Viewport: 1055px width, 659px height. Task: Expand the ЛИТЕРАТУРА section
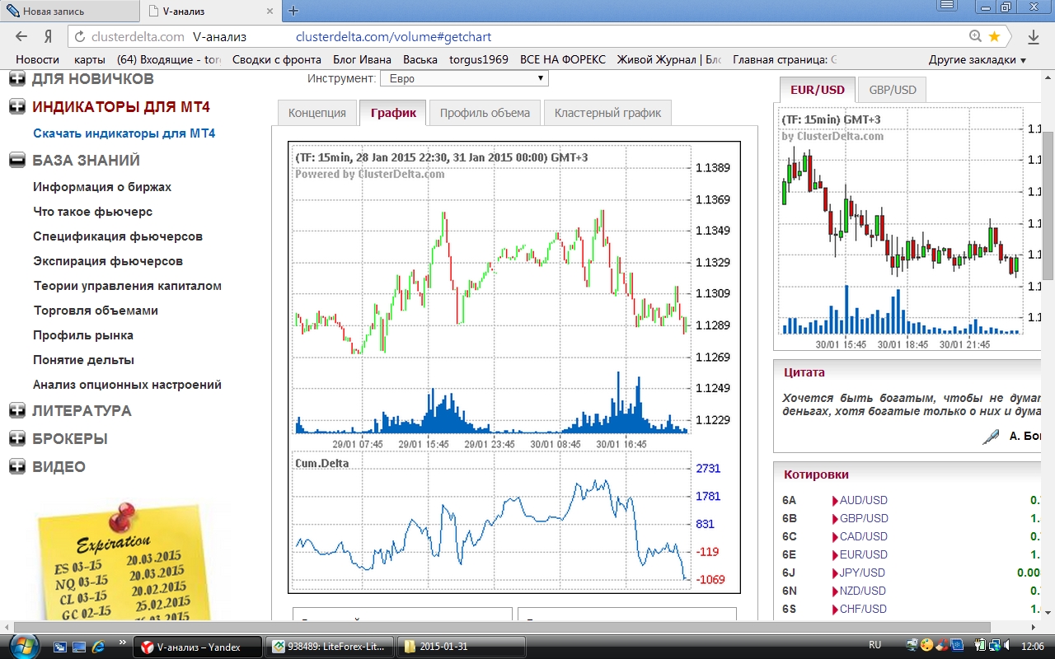17,411
